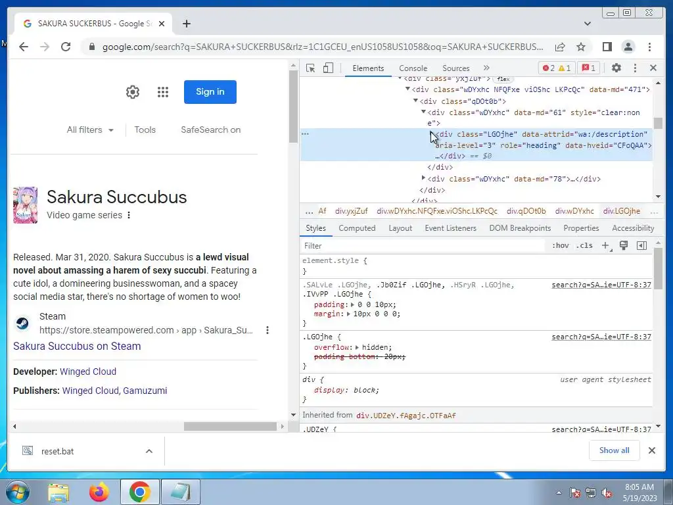Viewport: 673px width, 505px height.
Task: Close the DevTools panel
Action: coord(653,68)
